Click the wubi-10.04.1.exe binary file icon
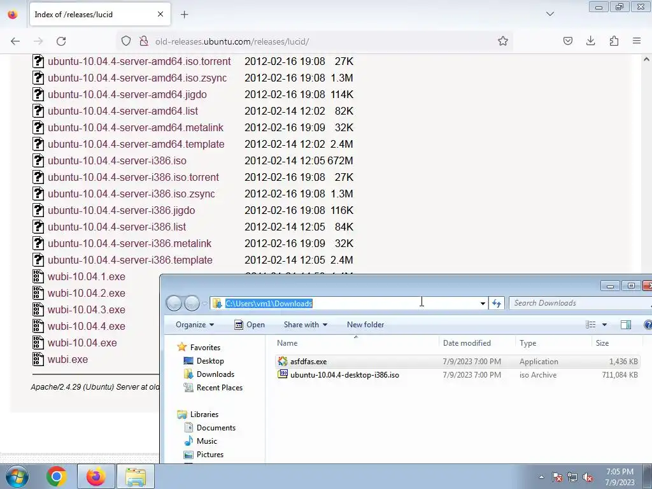Screen dimensions: 652x489 38,276
